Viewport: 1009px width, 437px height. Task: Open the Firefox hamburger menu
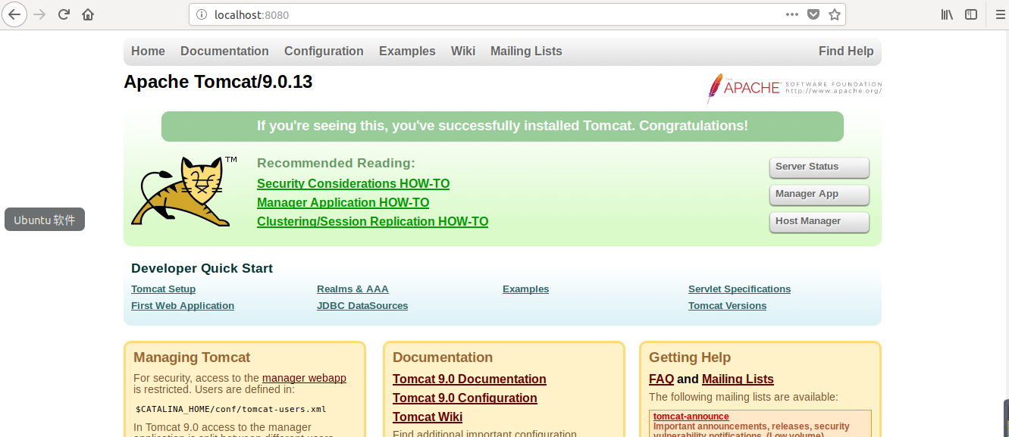tap(1001, 14)
